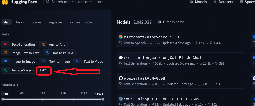The width and height of the screenshot is (255, 106).
Task: Click the Hugging Face title text
Action: 24,2
